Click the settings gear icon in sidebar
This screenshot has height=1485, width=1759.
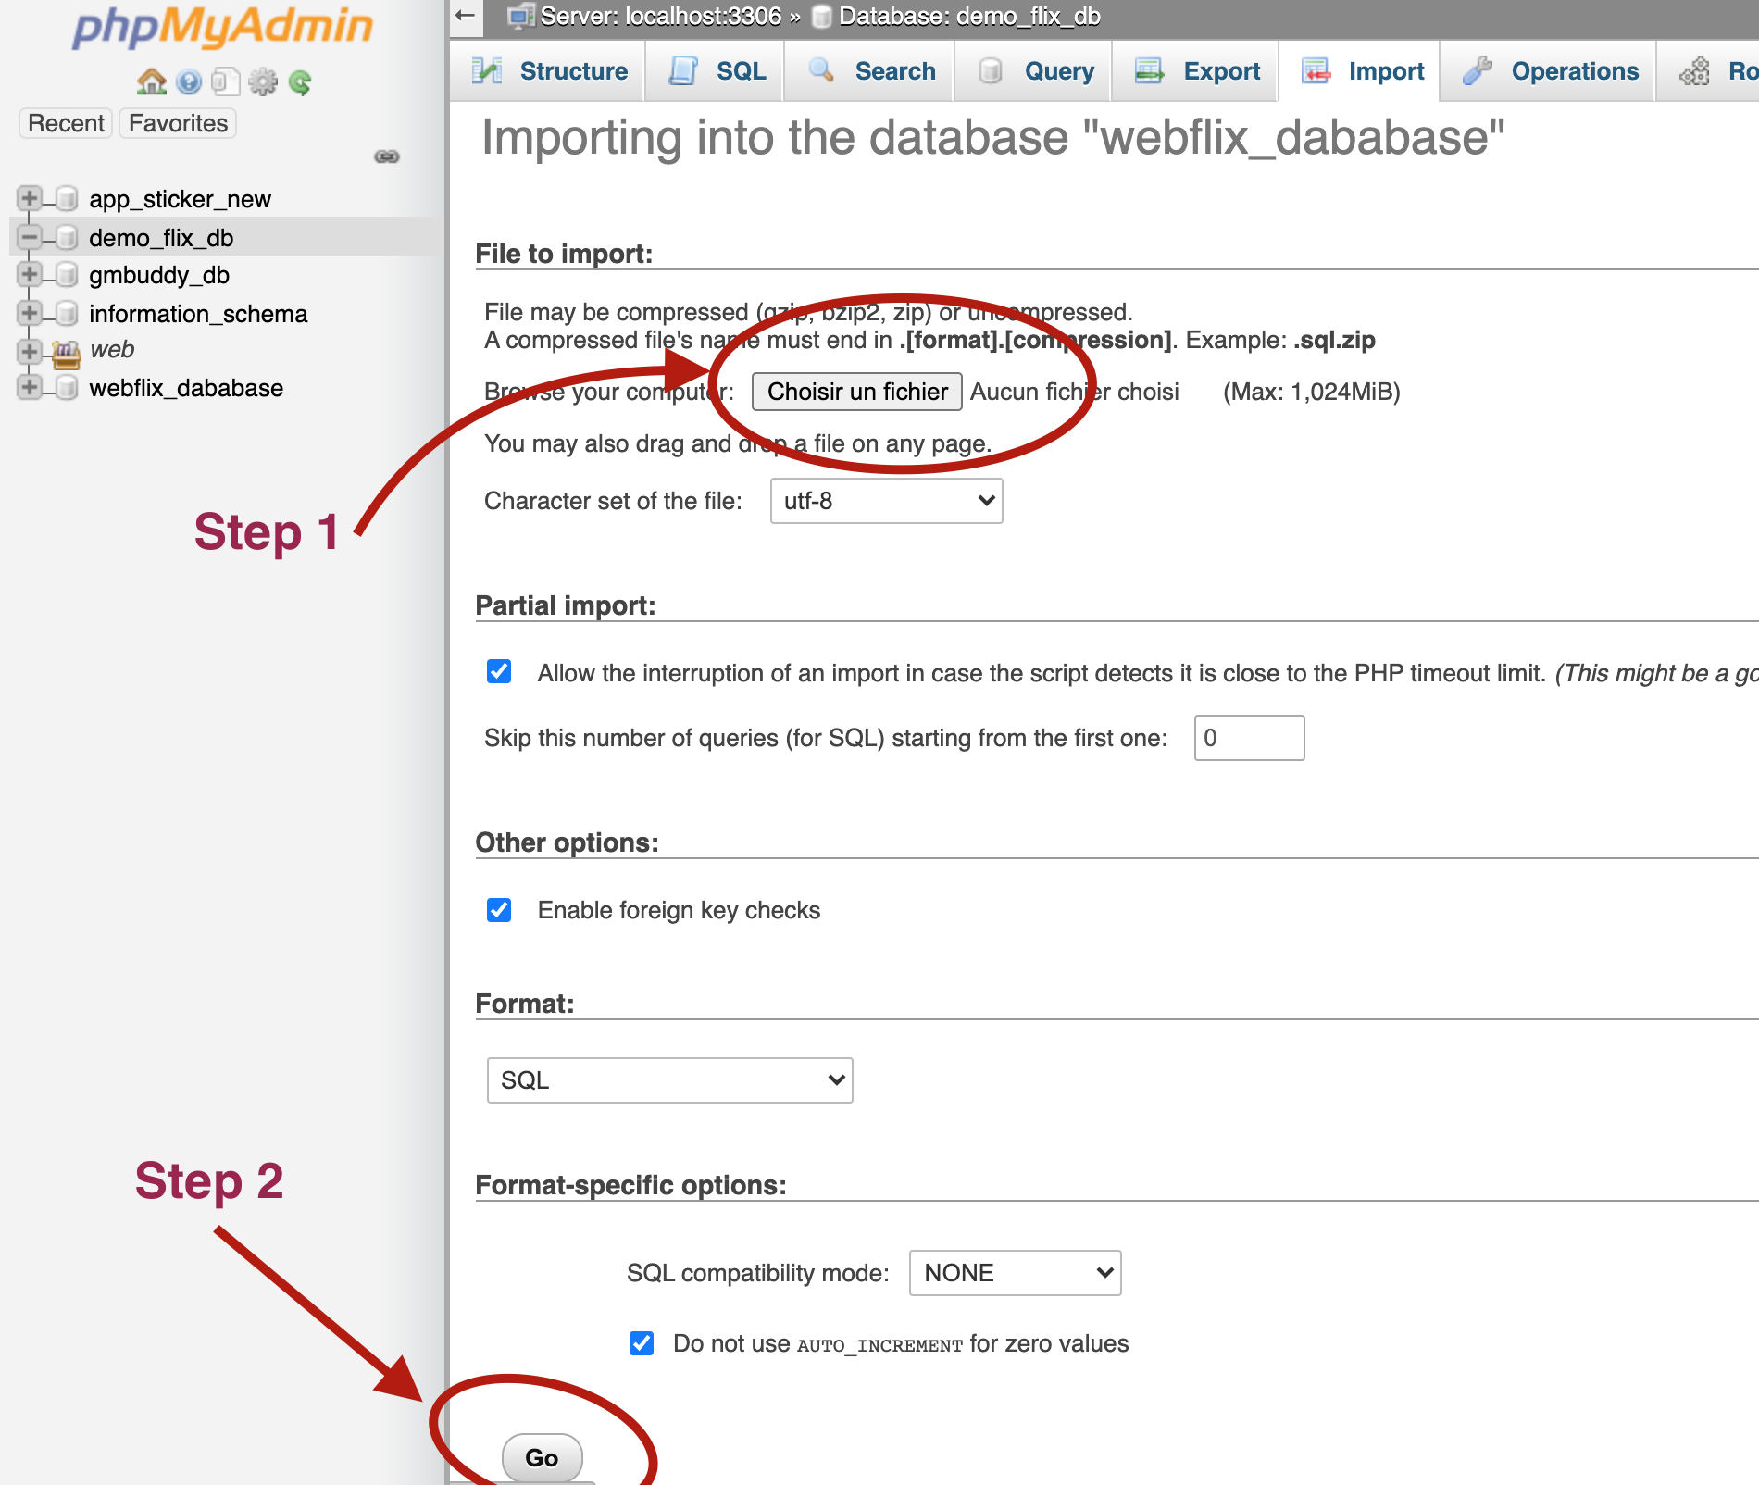pyautogui.click(x=263, y=82)
